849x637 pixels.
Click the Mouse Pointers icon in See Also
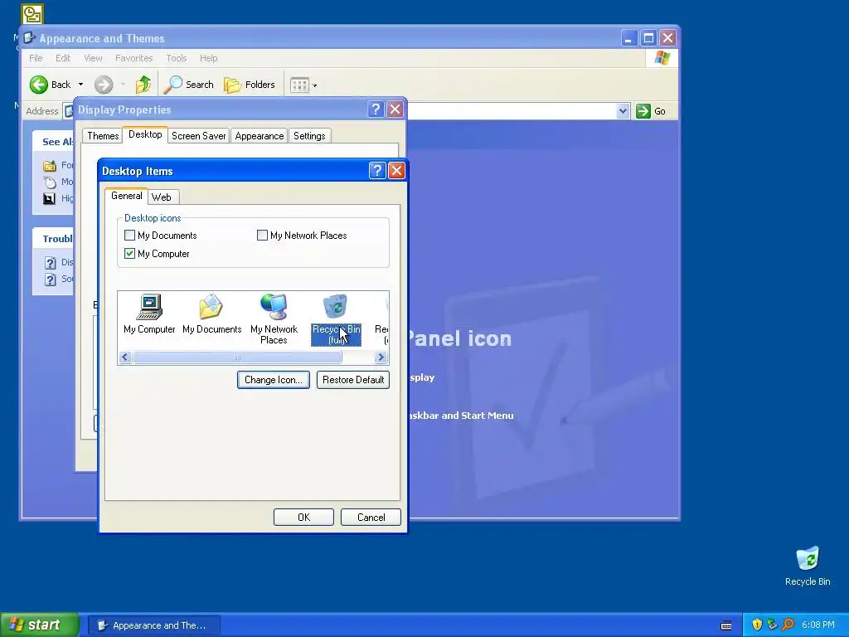click(x=50, y=182)
